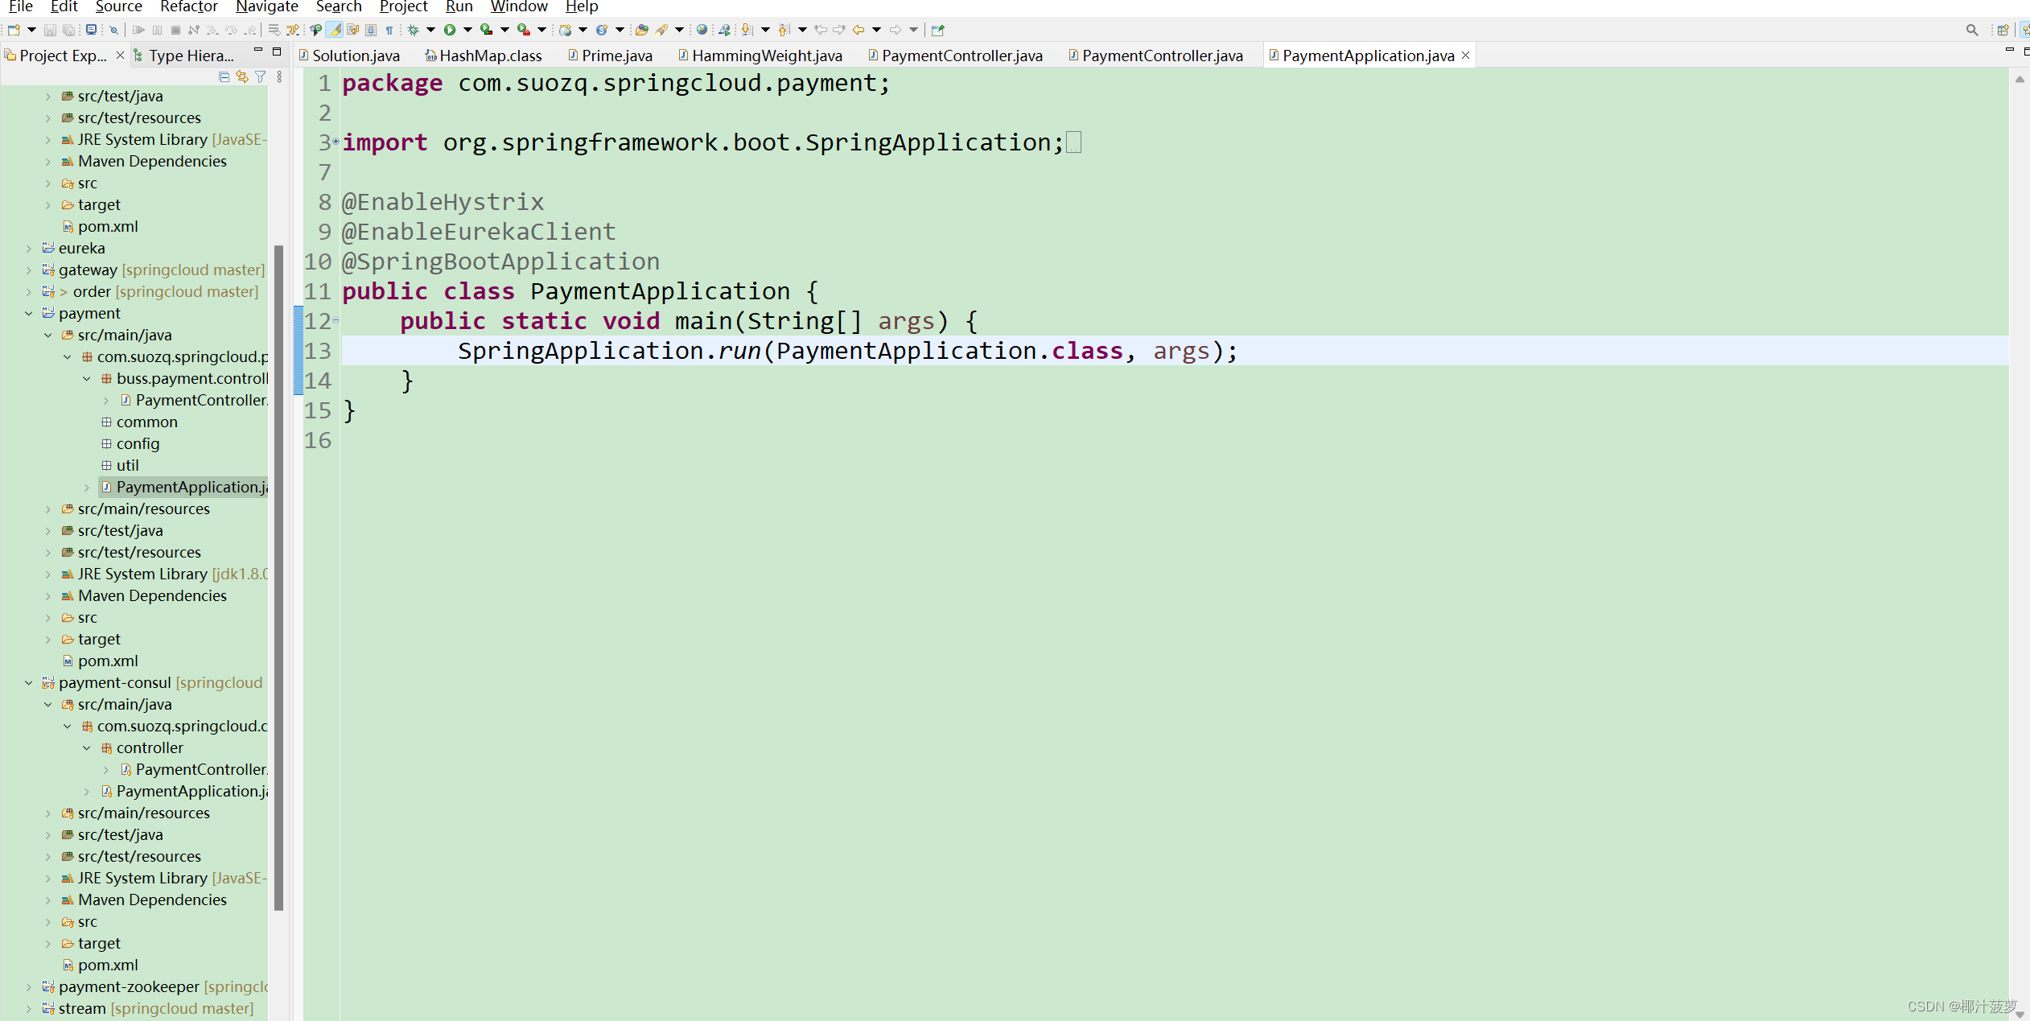Toggle Mark Occurrences highlighter
Image resolution: width=2030 pixels, height=1021 pixels.
click(x=335, y=30)
